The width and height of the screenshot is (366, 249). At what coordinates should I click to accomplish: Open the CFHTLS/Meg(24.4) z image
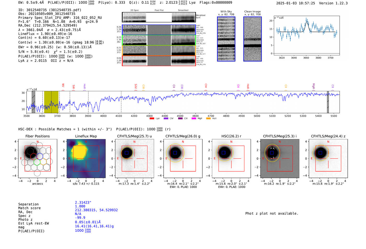tap(328, 158)
